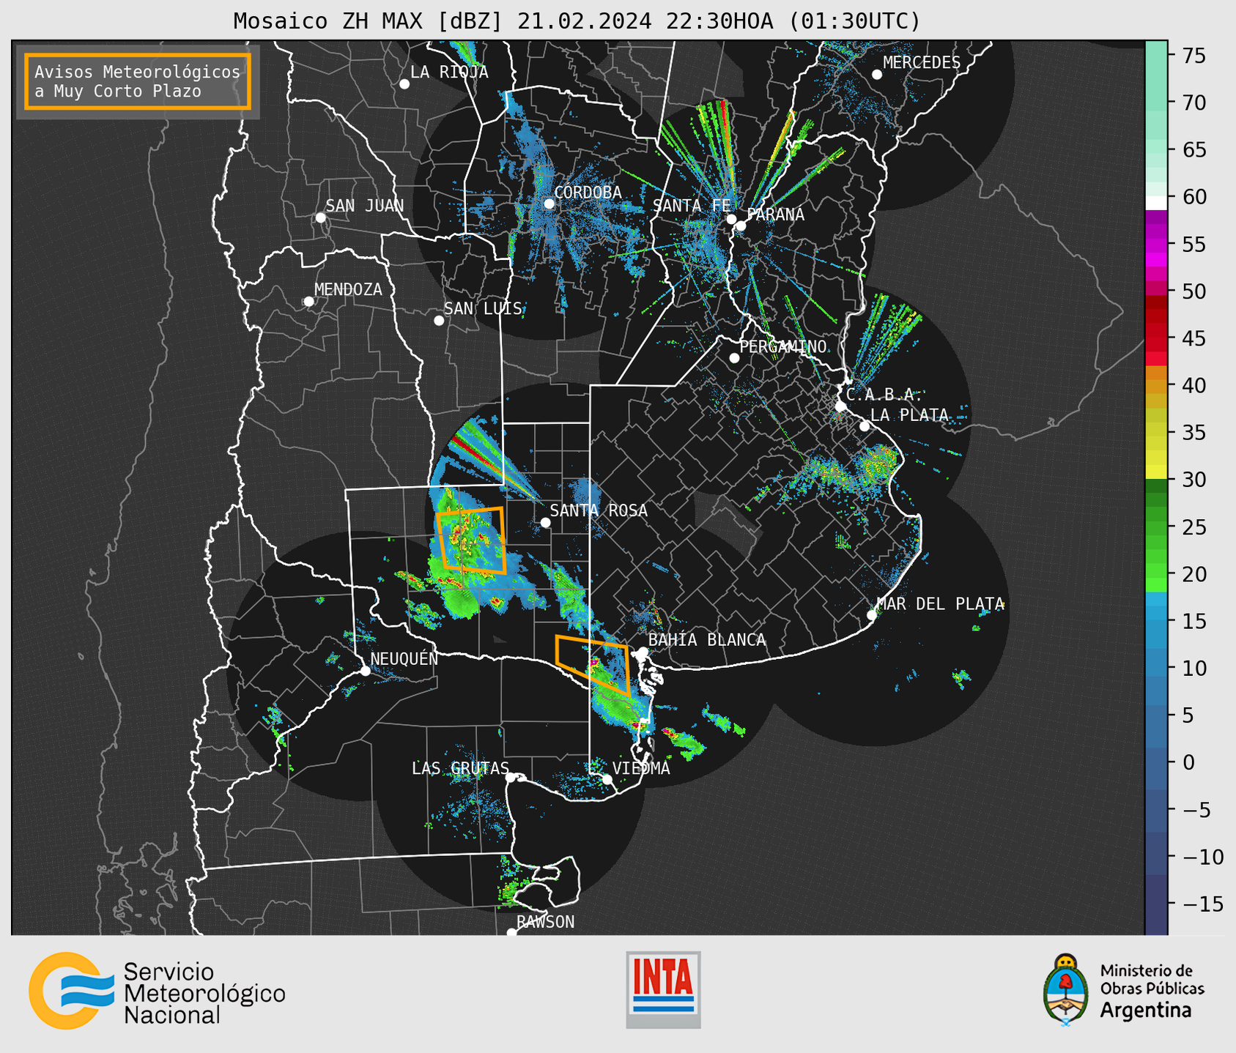Click the Mendoza city marker dot
The image size is (1236, 1053).
click(308, 302)
